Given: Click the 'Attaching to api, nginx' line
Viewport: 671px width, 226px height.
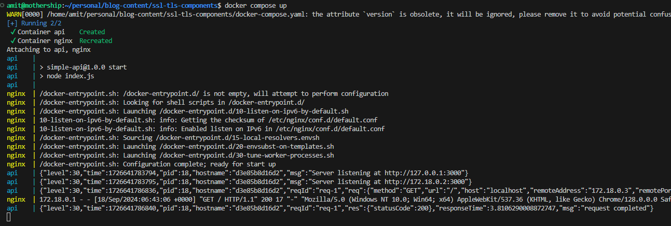Looking at the screenshot, I should (49, 50).
